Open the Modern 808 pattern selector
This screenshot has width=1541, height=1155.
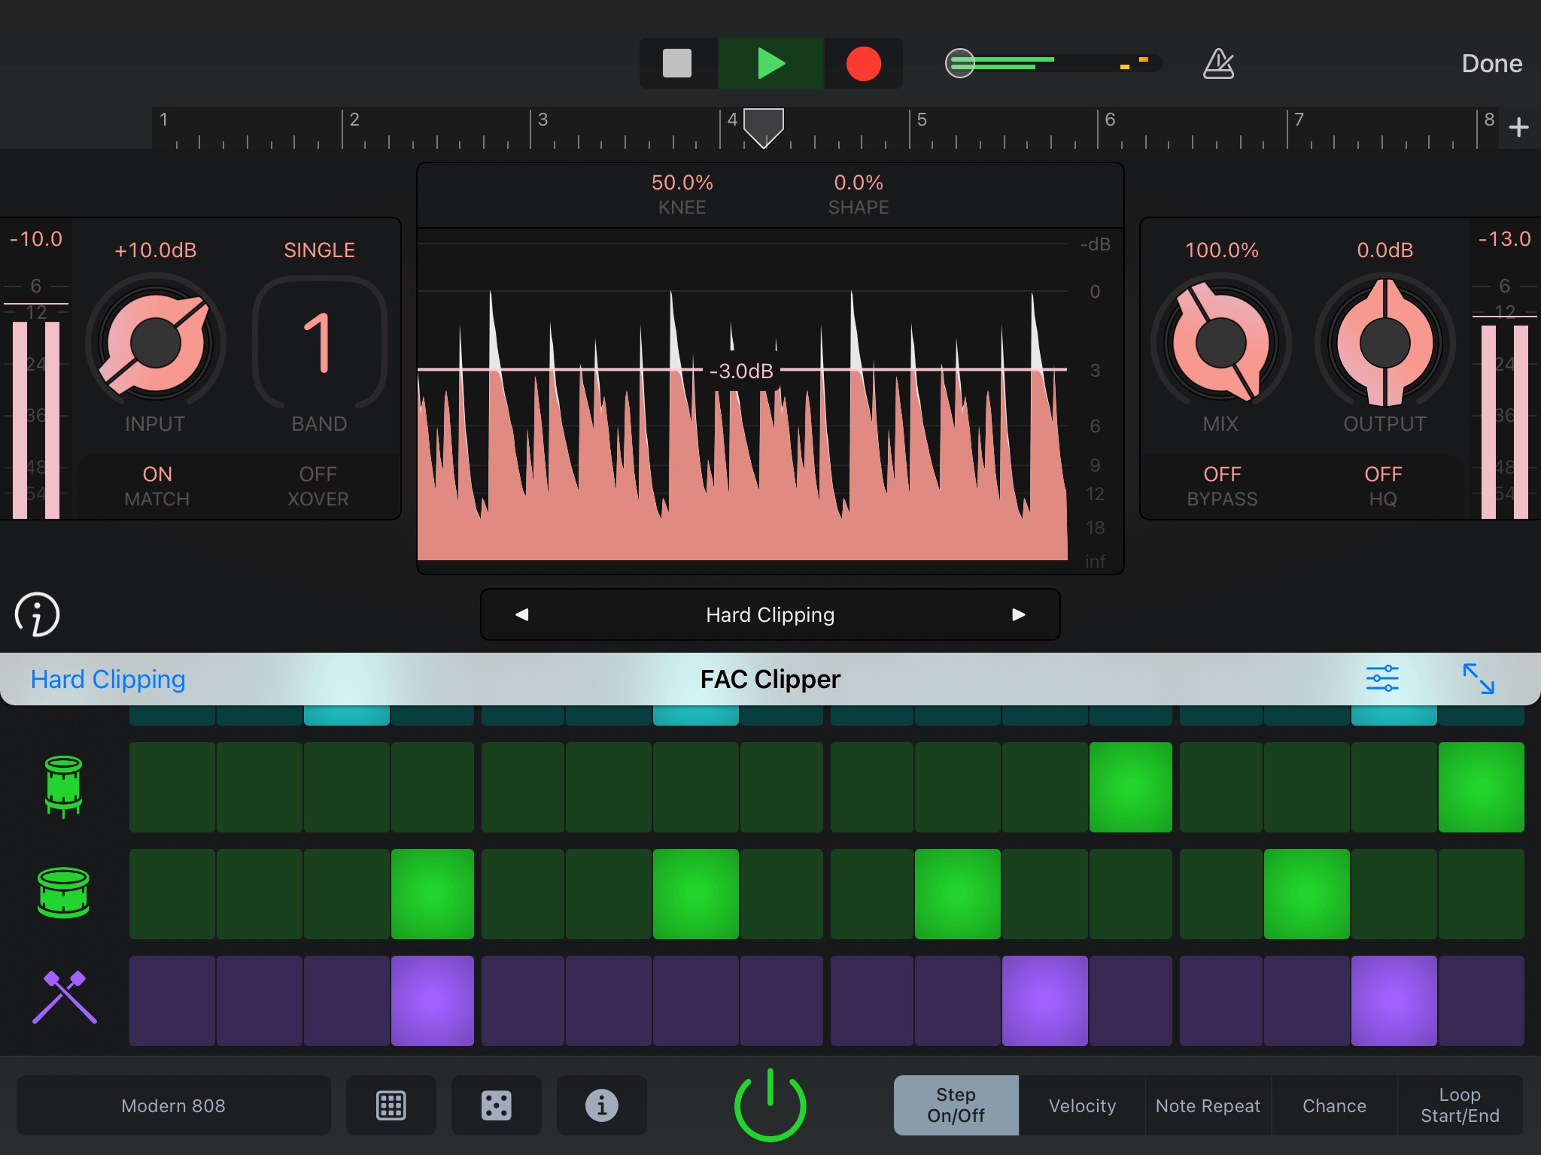click(x=173, y=1105)
